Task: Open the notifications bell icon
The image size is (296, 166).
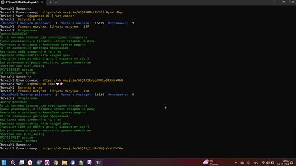Action: [292, 163]
